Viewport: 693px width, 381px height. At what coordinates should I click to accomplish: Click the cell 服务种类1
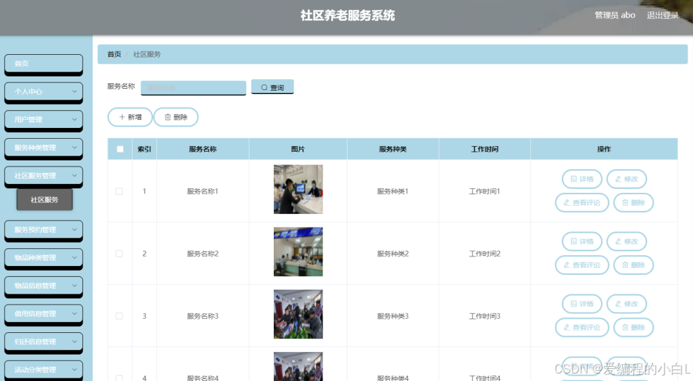393,191
